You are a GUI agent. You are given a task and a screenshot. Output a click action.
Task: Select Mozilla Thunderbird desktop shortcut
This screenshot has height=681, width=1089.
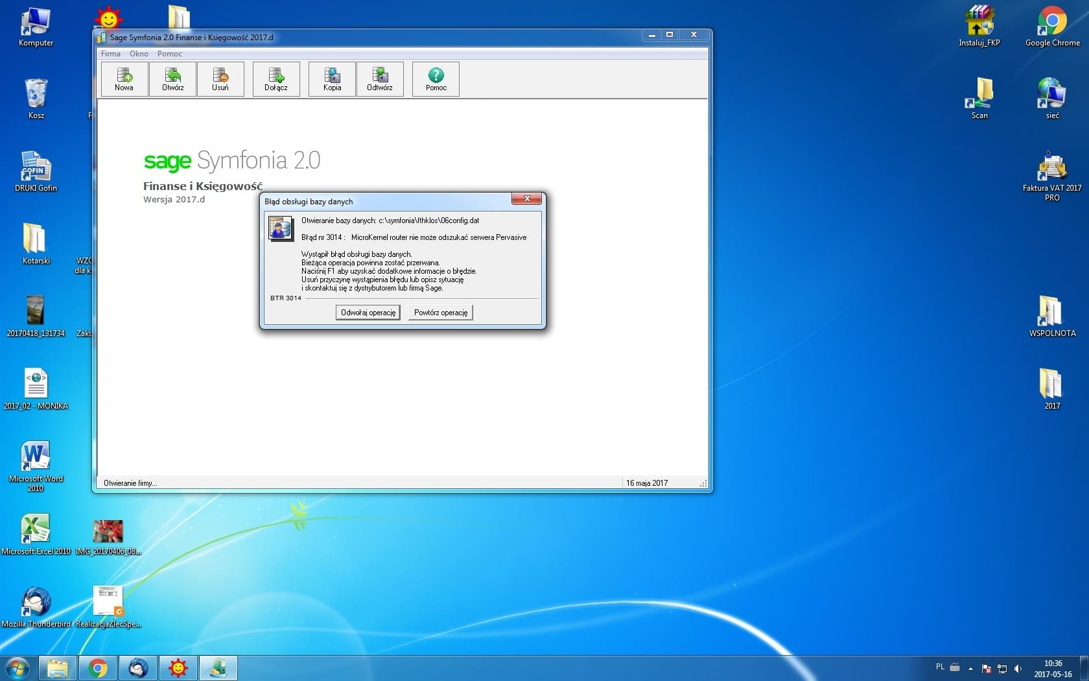[x=36, y=608]
